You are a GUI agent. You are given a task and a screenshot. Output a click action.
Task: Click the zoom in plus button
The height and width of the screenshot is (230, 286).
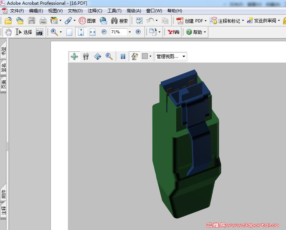pyautogui.click(x=138, y=32)
